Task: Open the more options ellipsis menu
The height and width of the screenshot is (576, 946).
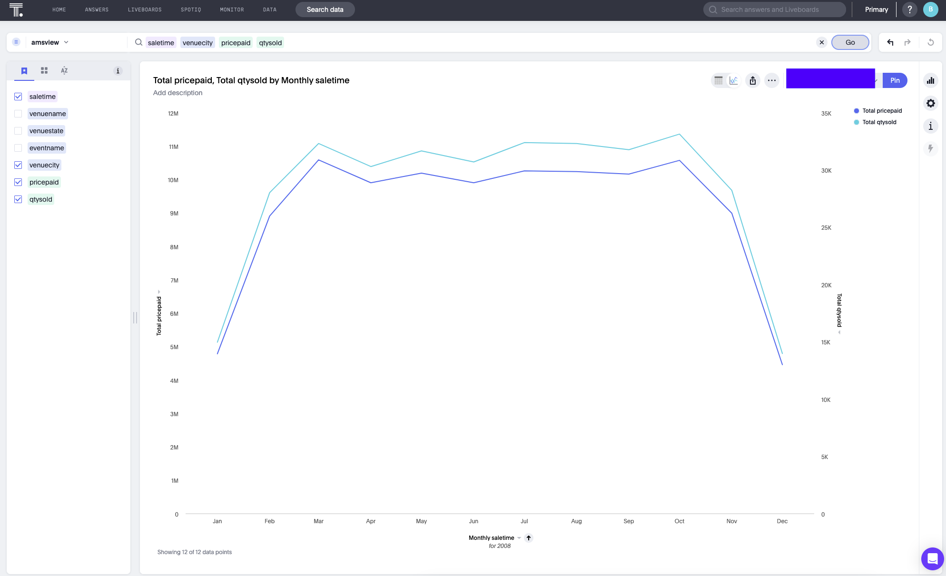Action: [771, 80]
